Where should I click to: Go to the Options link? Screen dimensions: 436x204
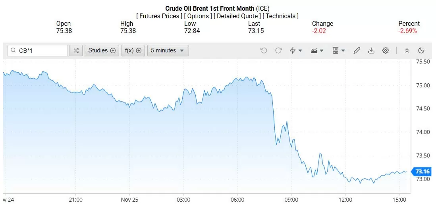pyautogui.click(x=198, y=16)
